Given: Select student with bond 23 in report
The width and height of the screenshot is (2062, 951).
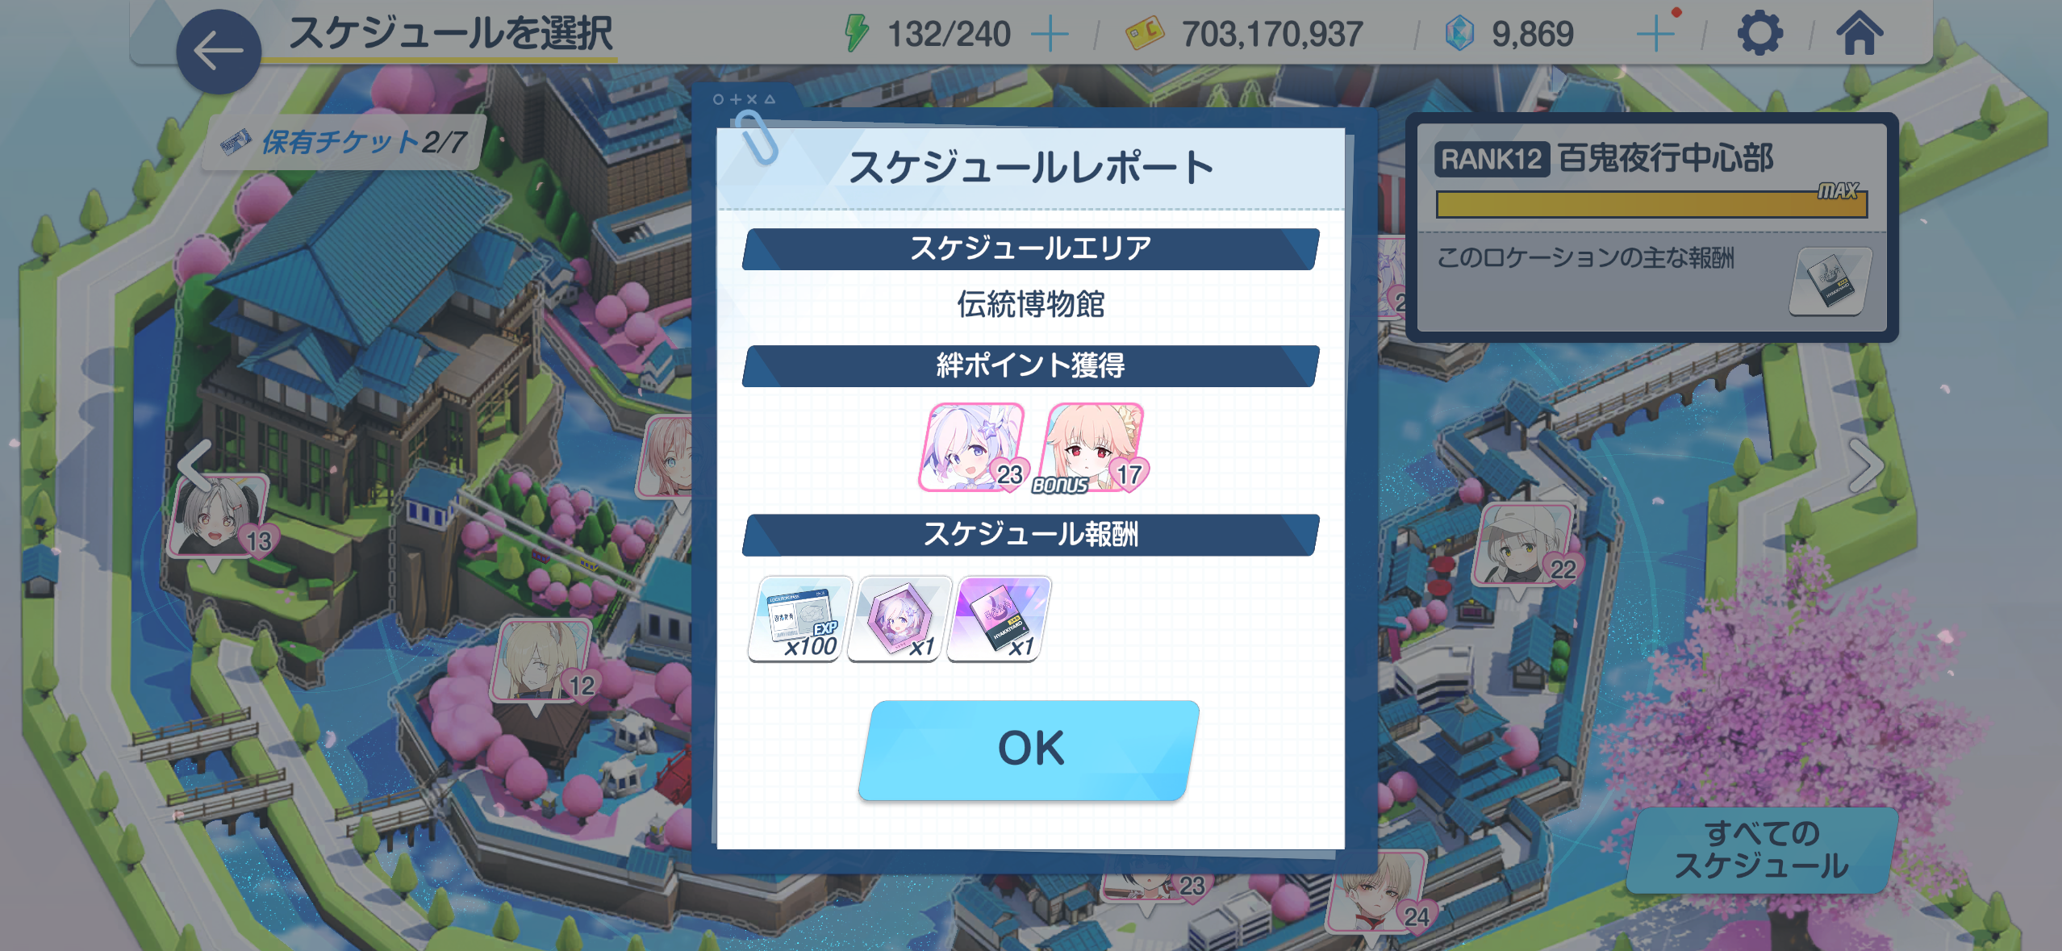Looking at the screenshot, I should coord(972,448).
